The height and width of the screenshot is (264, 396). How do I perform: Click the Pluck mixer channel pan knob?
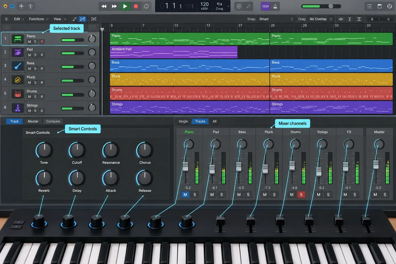point(269,144)
